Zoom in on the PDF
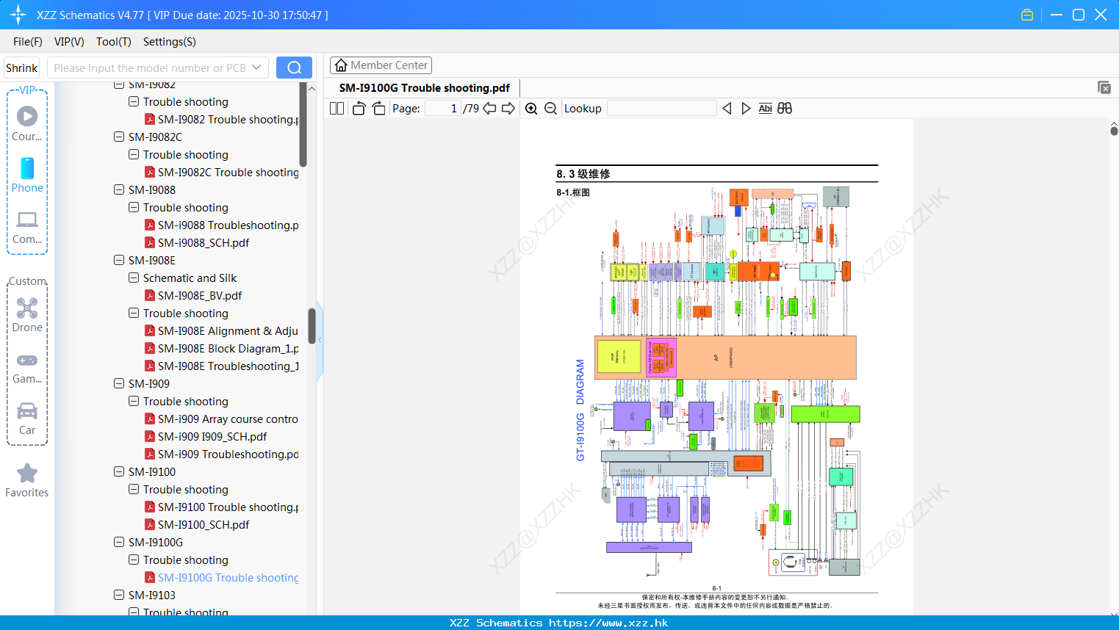The width and height of the screenshot is (1119, 630). (531, 108)
